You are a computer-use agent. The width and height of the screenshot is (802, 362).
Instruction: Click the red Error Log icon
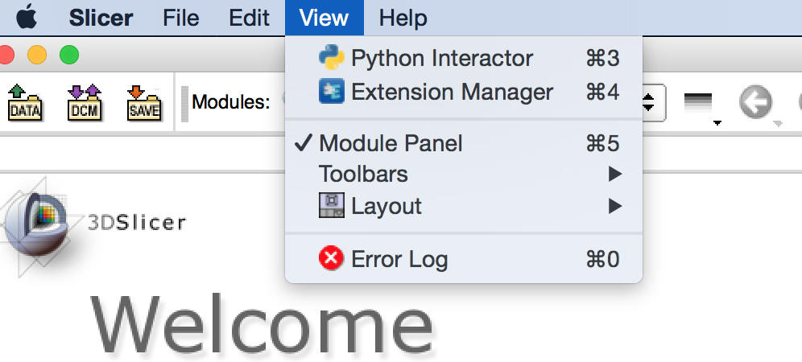tap(331, 259)
